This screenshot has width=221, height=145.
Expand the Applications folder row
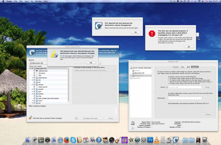click(x=32, y=78)
